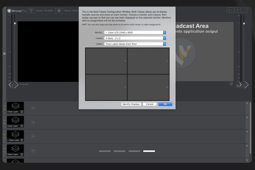Add a shot with plus icon in second layer
The width and height of the screenshot is (255, 170).
point(33,122)
